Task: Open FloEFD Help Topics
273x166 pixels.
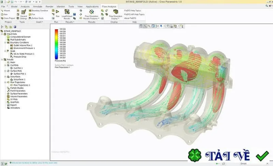Action: (132, 11)
